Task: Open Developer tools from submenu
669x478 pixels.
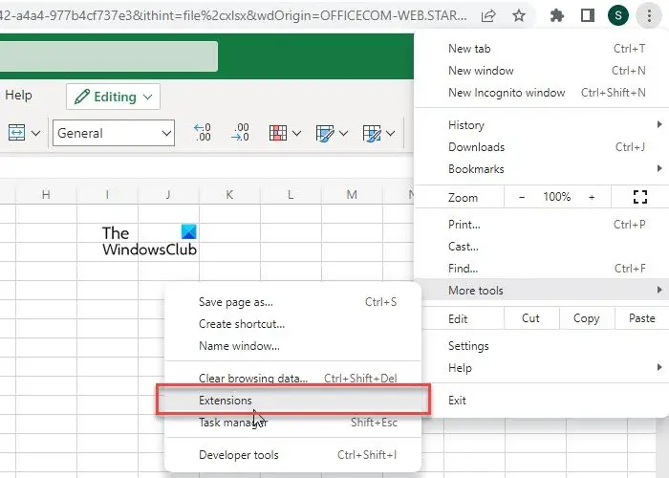Action: coord(293,455)
